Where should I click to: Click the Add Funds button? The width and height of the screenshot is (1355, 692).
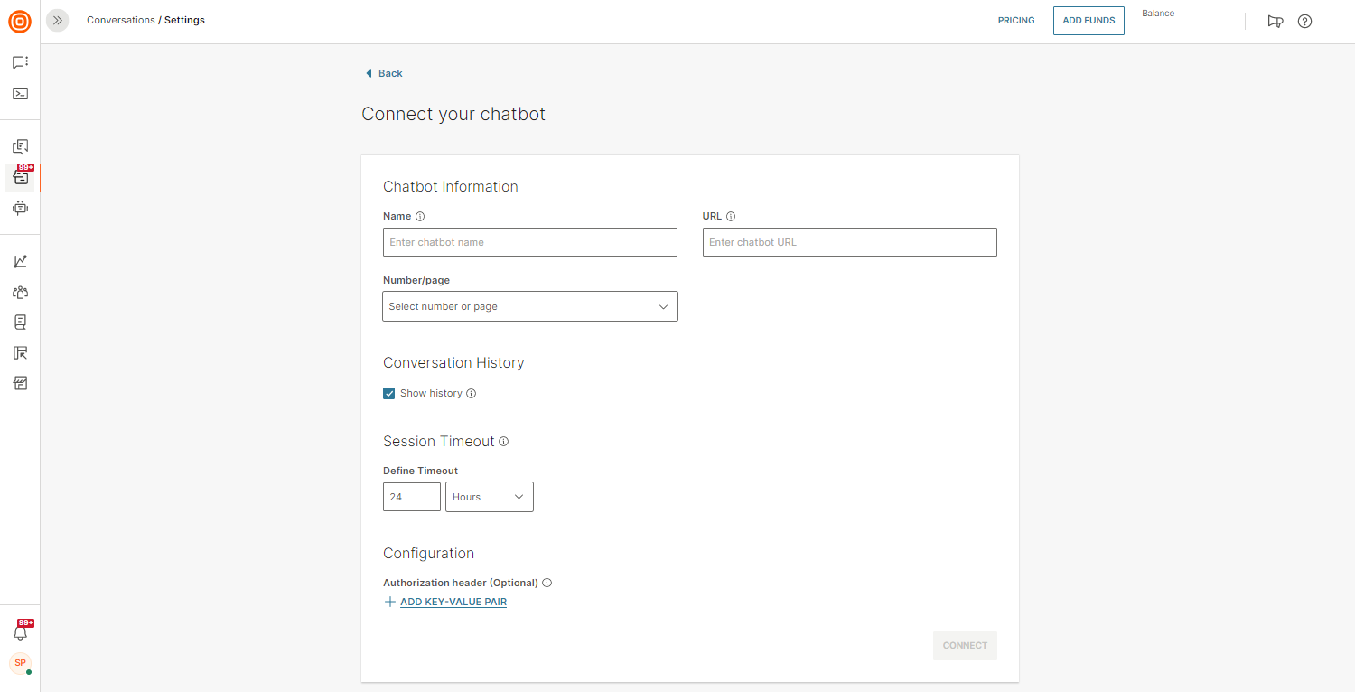(x=1089, y=21)
